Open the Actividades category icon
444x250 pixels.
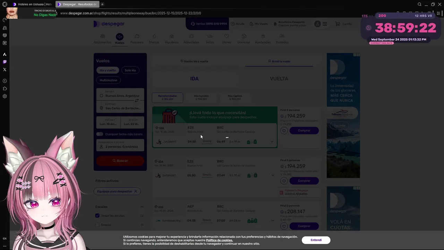click(x=191, y=36)
